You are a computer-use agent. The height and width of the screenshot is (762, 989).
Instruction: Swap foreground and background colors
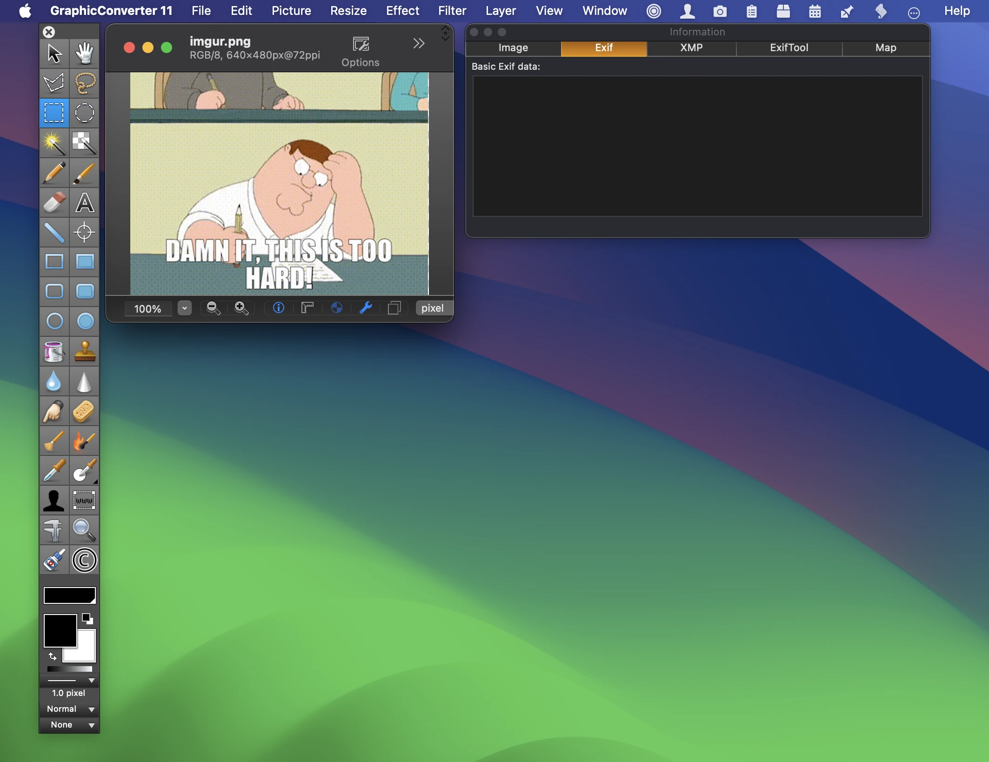(x=52, y=656)
